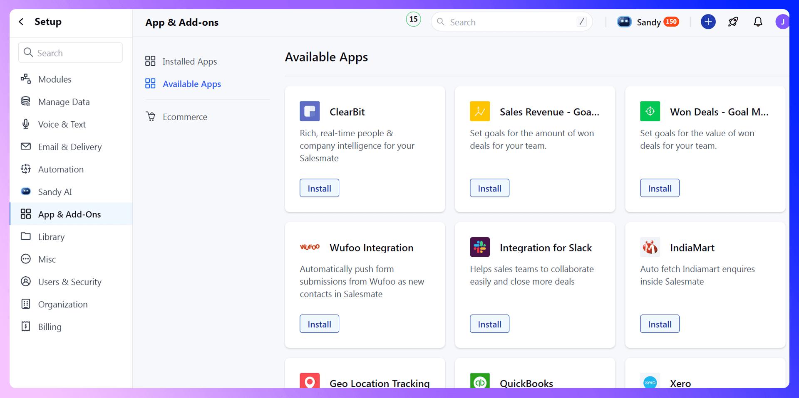Open the notifications bell
This screenshot has width=799, height=398.
point(758,22)
